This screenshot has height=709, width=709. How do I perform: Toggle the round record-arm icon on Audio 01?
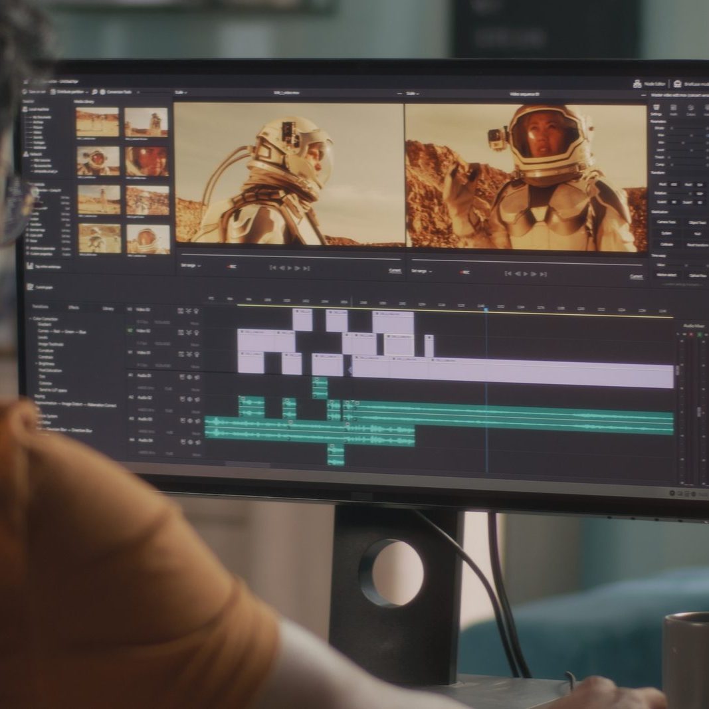pos(190,377)
